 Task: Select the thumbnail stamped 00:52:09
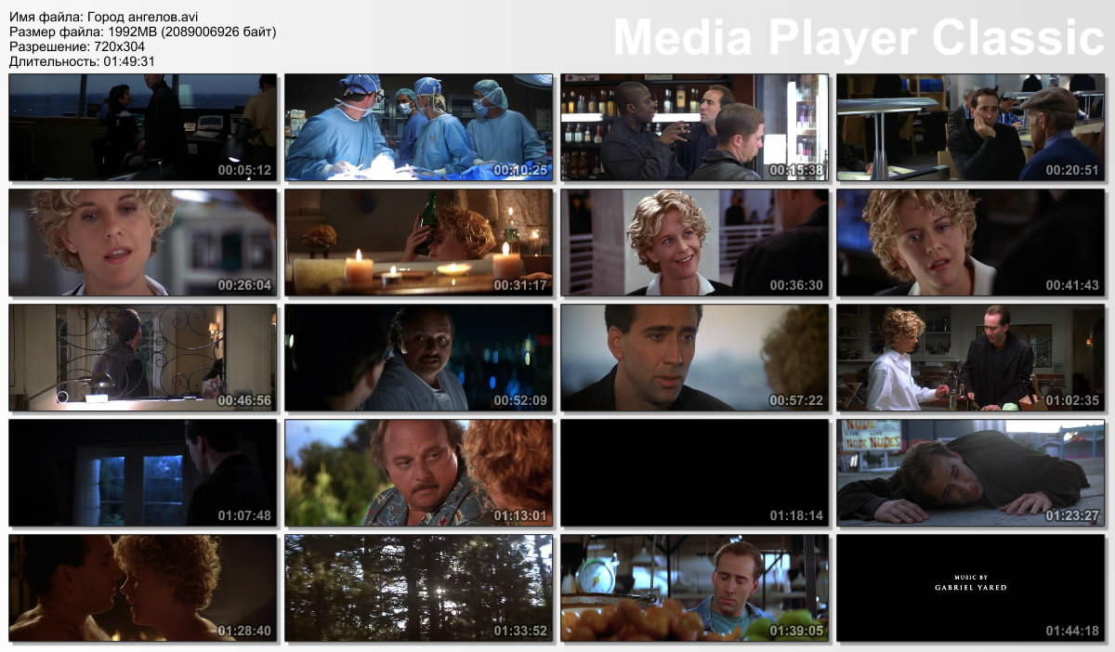418,358
